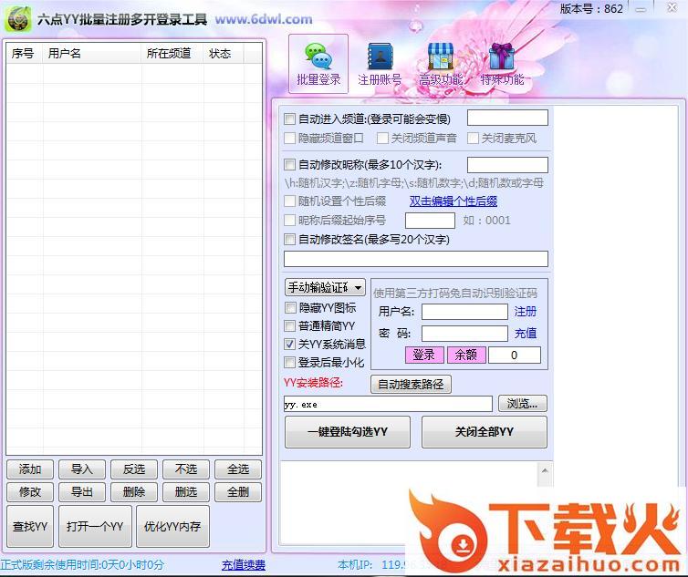This screenshot has height=577, width=688.
Task: Click the 不选 button
Action: click(186, 469)
